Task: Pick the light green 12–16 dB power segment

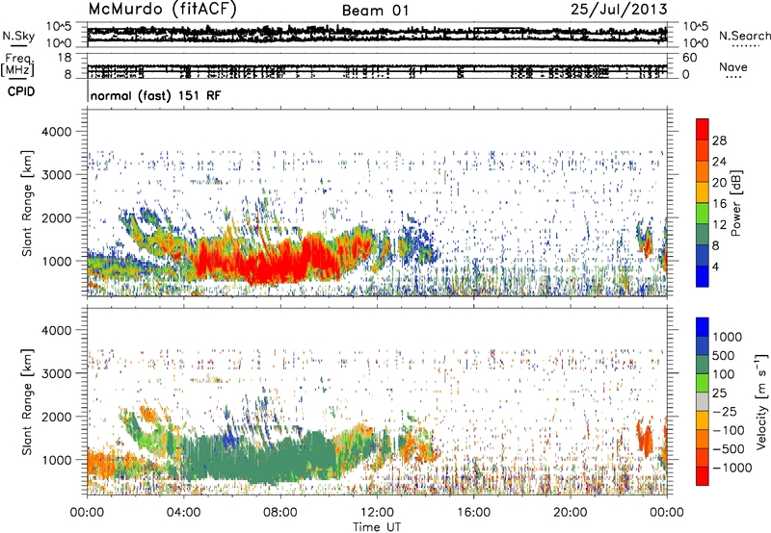Action: (703, 214)
